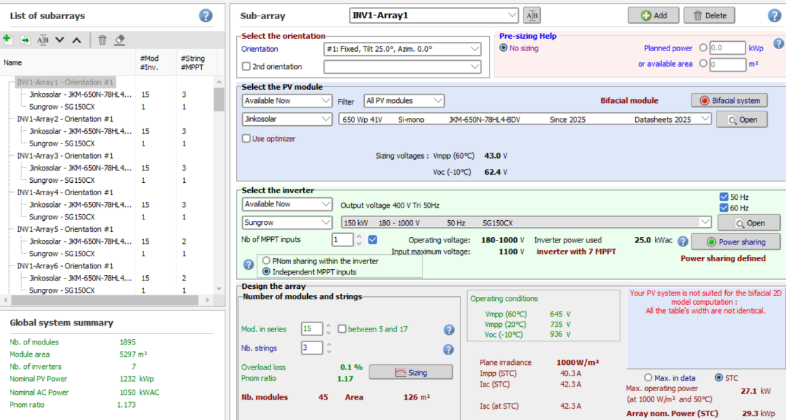Move subarray down with the down chevron
The height and width of the screenshot is (420, 786).
point(60,40)
